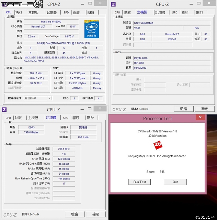The width and height of the screenshot is (217, 220).
Task: Select 圖形 tab in the memory window
Action: pyautogui.click(x=76, y=118)
